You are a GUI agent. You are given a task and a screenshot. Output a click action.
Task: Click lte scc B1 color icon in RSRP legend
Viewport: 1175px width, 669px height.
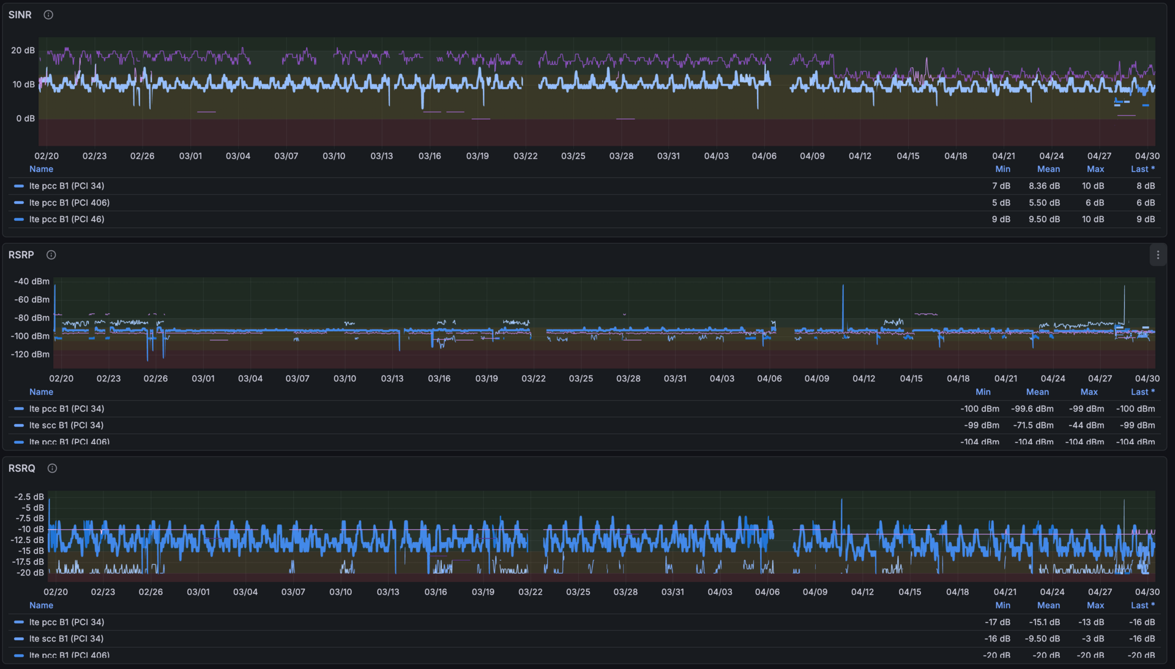click(x=19, y=425)
